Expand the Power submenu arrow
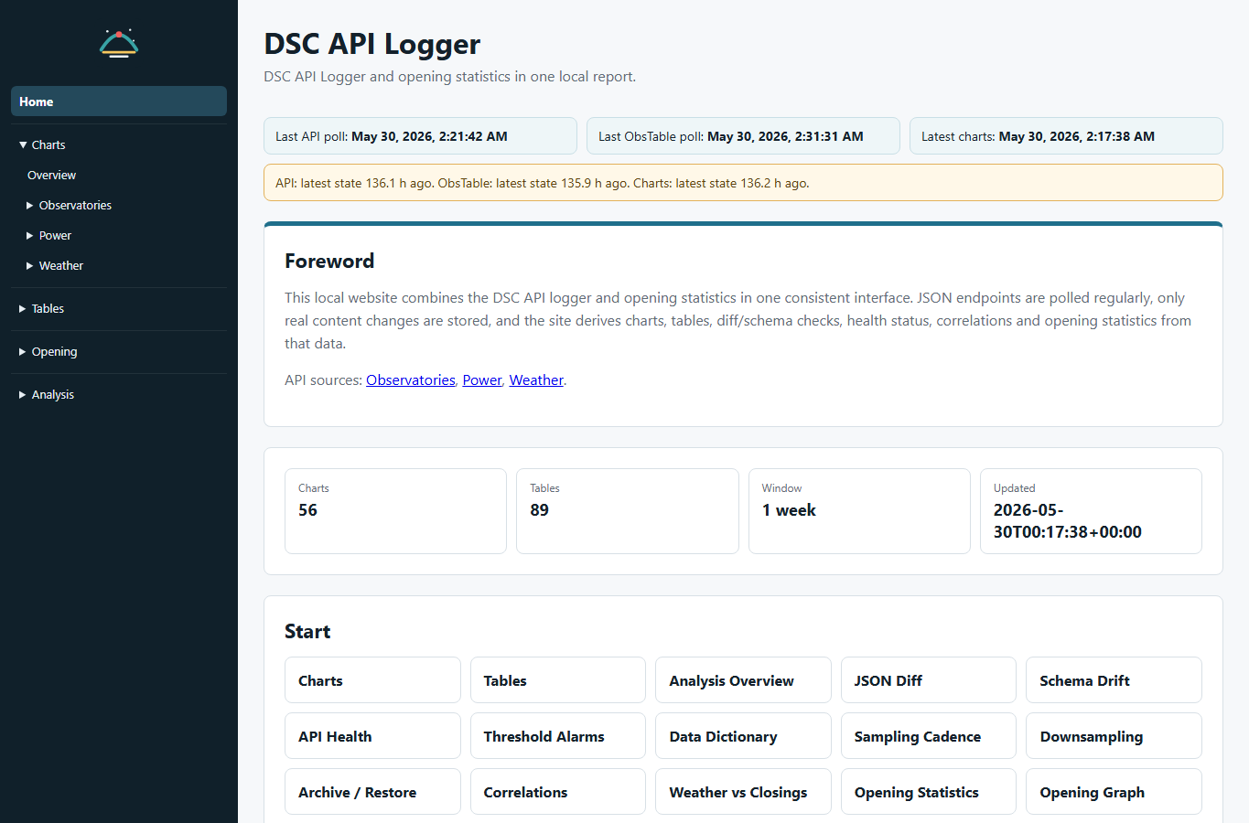This screenshot has width=1249, height=823. click(30, 236)
